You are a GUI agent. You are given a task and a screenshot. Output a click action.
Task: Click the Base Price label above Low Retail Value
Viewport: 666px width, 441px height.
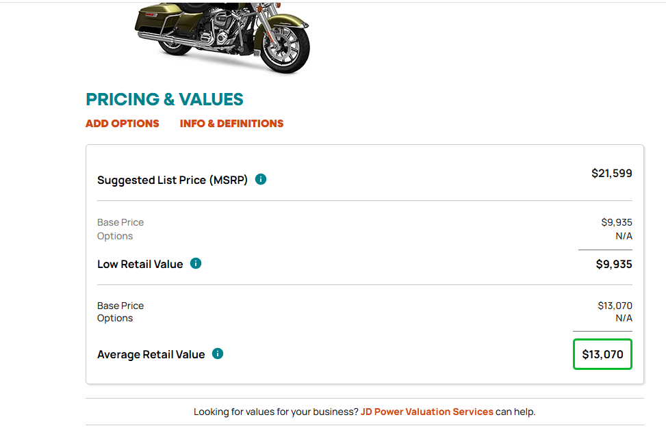120,222
